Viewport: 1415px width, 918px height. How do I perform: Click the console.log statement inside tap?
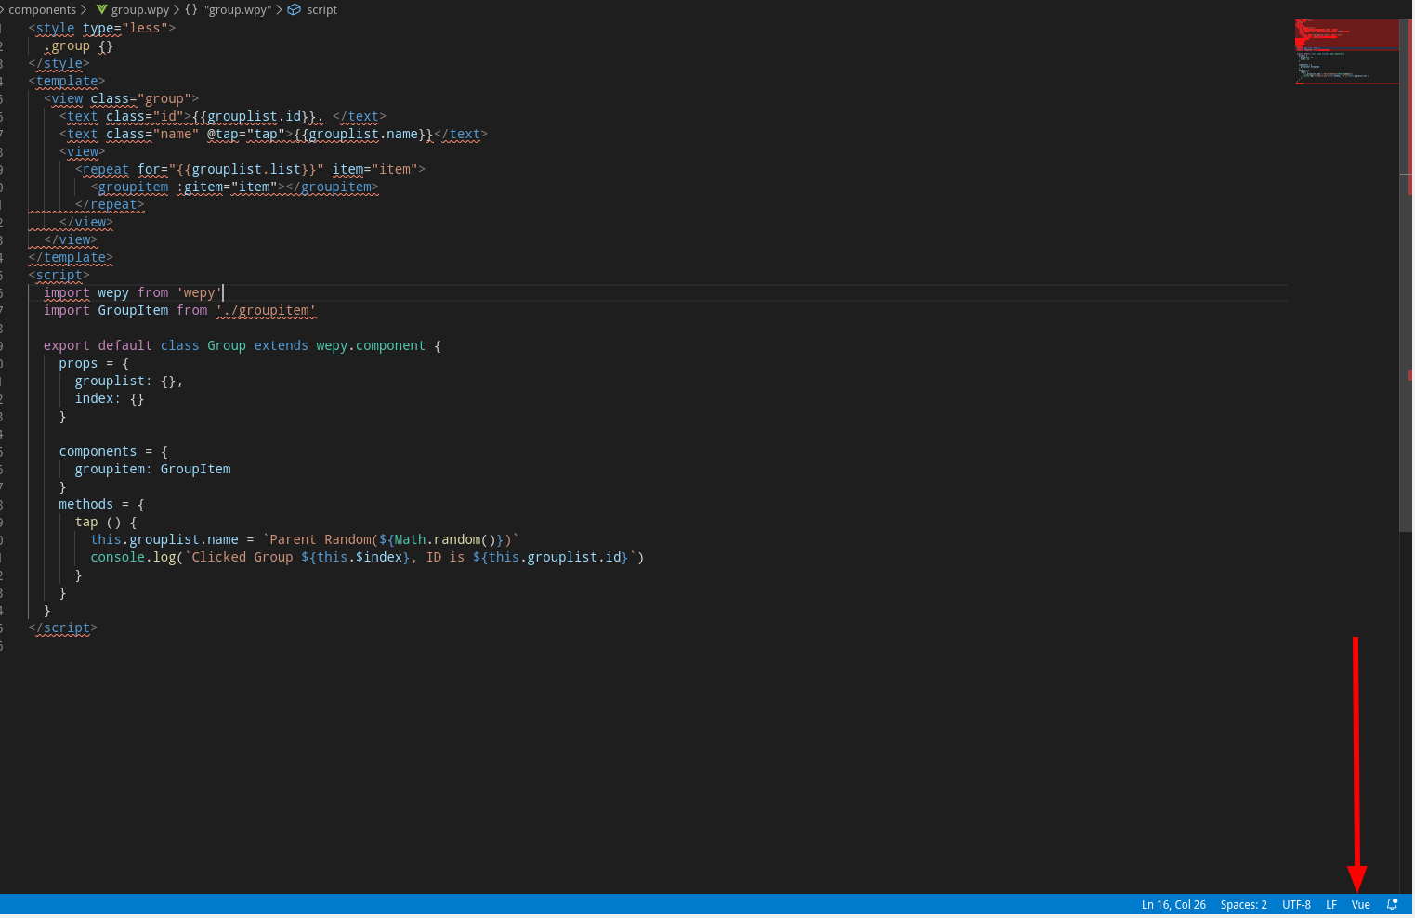279,557
